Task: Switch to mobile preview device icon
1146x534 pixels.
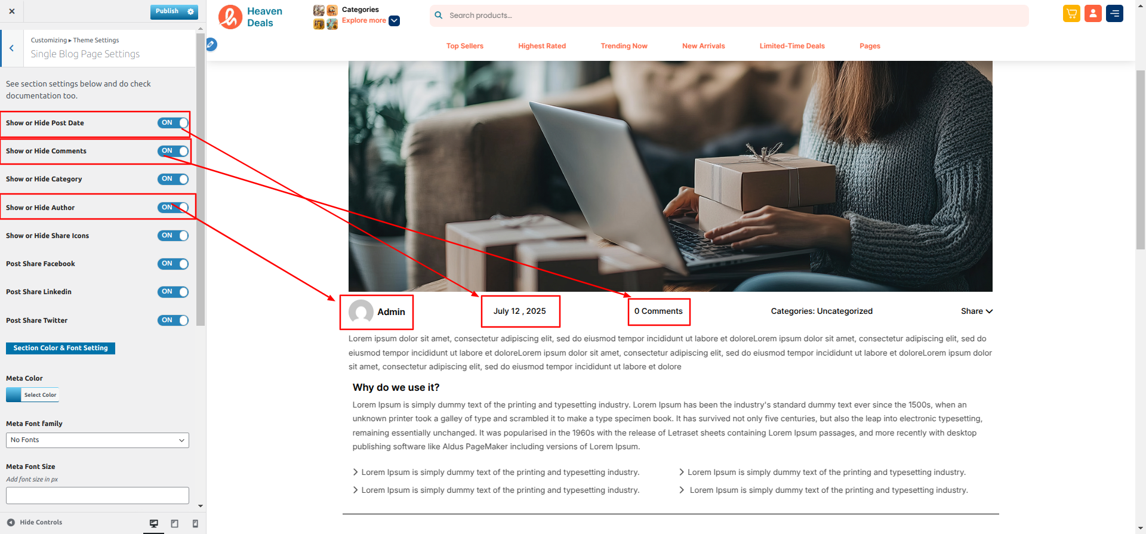Action: [x=195, y=523]
